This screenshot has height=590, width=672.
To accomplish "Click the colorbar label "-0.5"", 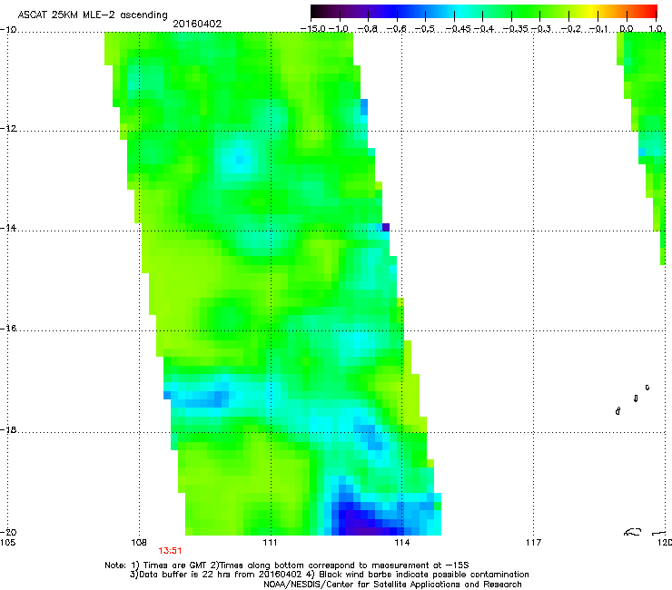I will 425,29.
